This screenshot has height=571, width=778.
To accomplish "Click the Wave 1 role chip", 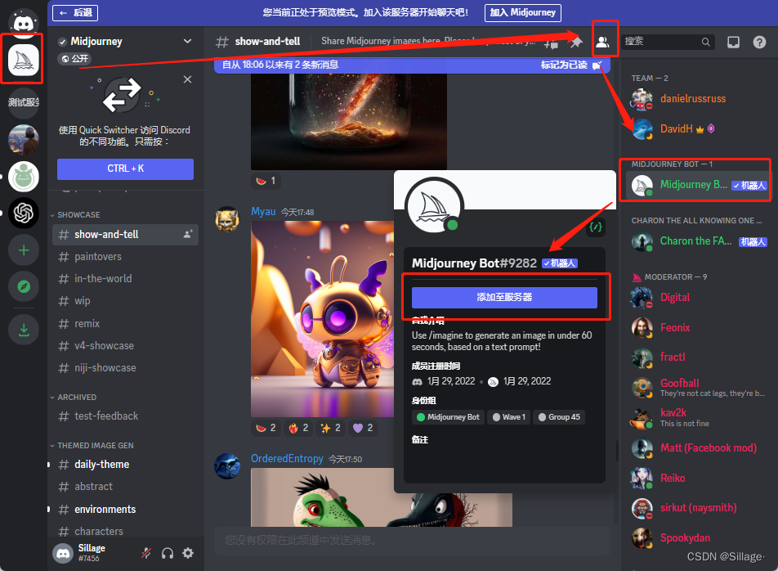I will coord(508,417).
